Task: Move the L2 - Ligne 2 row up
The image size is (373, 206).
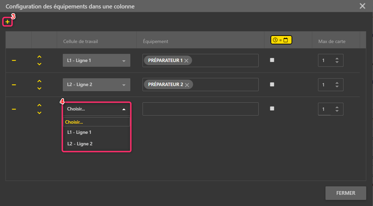Action: coord(39,81)
